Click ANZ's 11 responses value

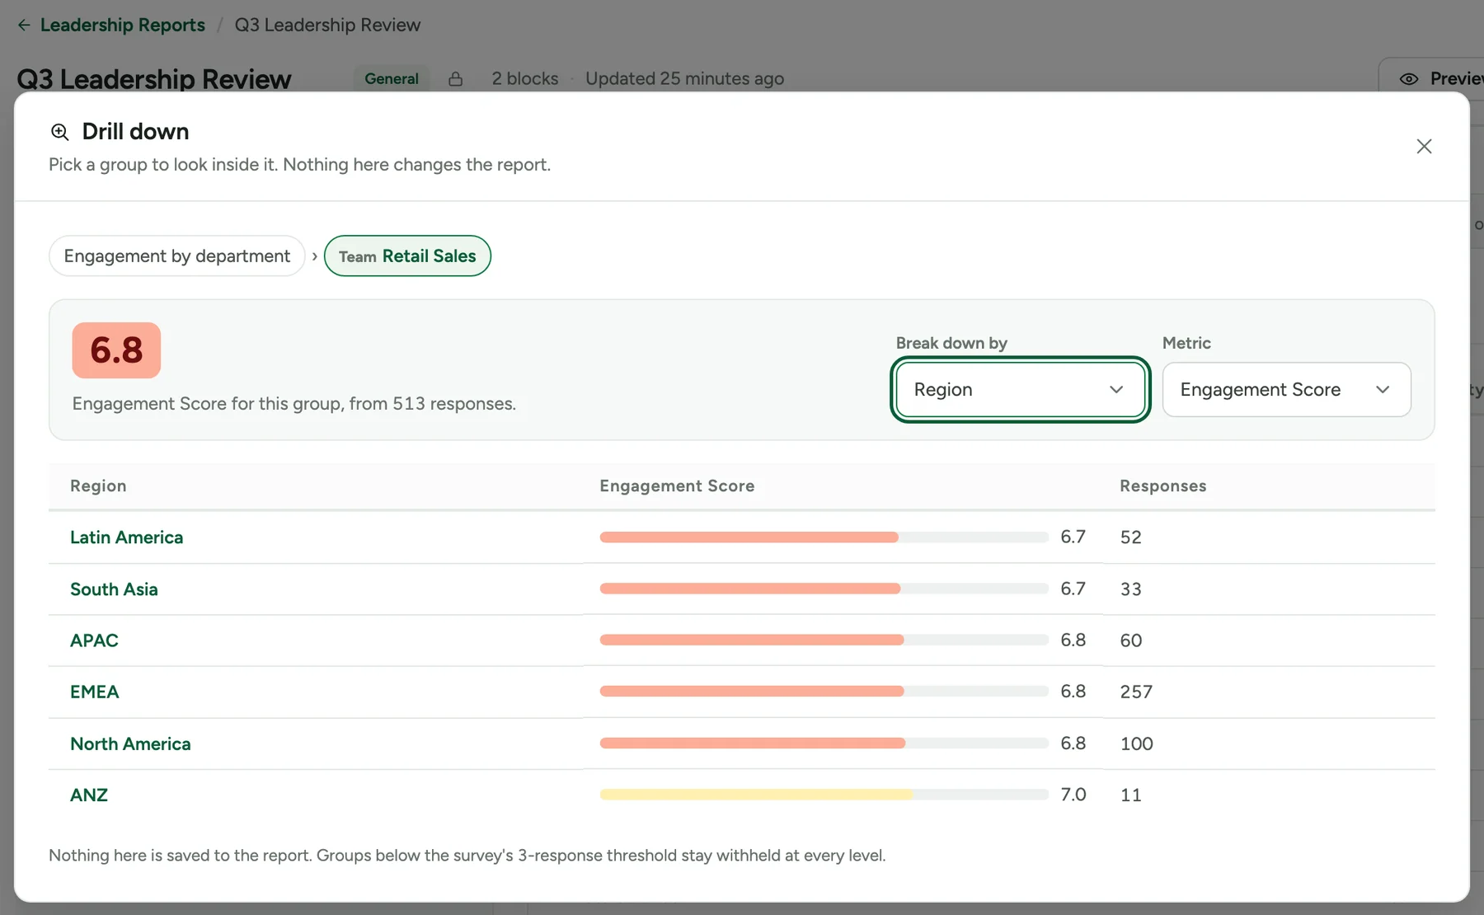point(1130,795)
